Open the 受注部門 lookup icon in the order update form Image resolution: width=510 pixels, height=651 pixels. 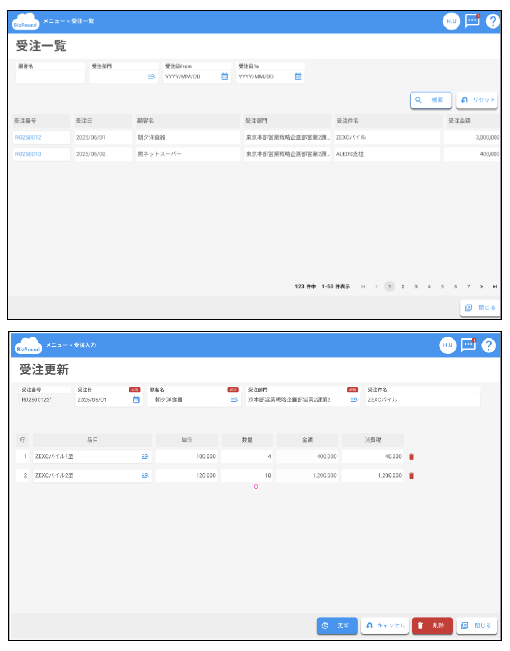pos(354,400)
